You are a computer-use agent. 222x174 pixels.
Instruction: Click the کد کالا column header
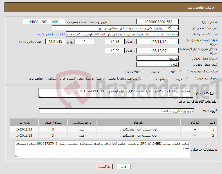[195, 123]
